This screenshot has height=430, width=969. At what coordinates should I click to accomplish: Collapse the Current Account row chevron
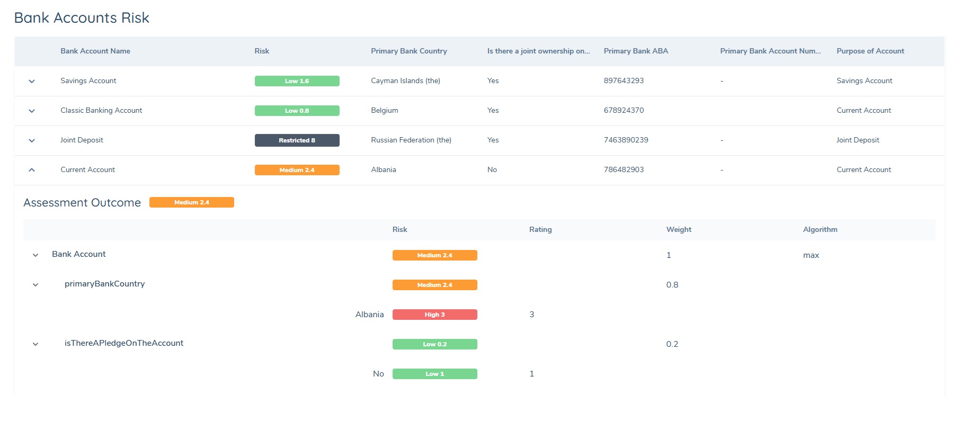click(x=32, y=170)
